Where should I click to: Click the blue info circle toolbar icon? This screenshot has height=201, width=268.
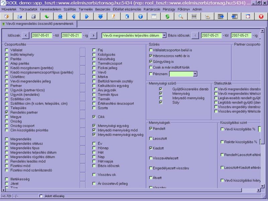pyautogui.click(x=140, y=16)
